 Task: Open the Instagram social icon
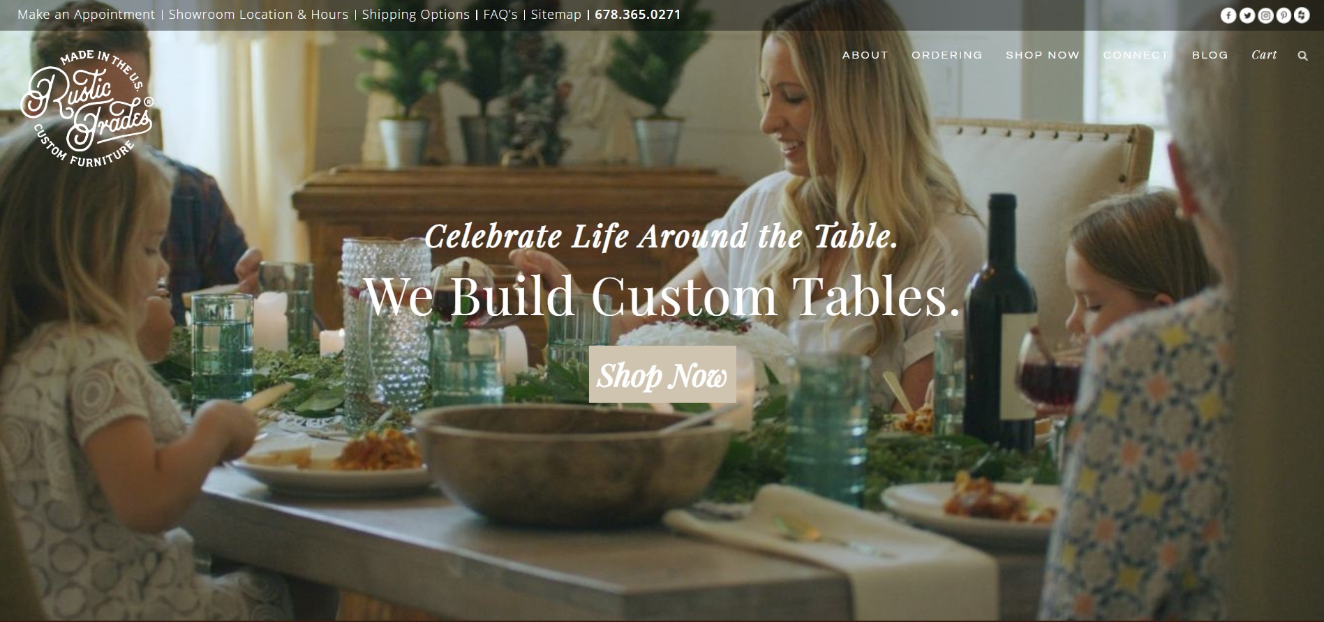[1265, 15]
